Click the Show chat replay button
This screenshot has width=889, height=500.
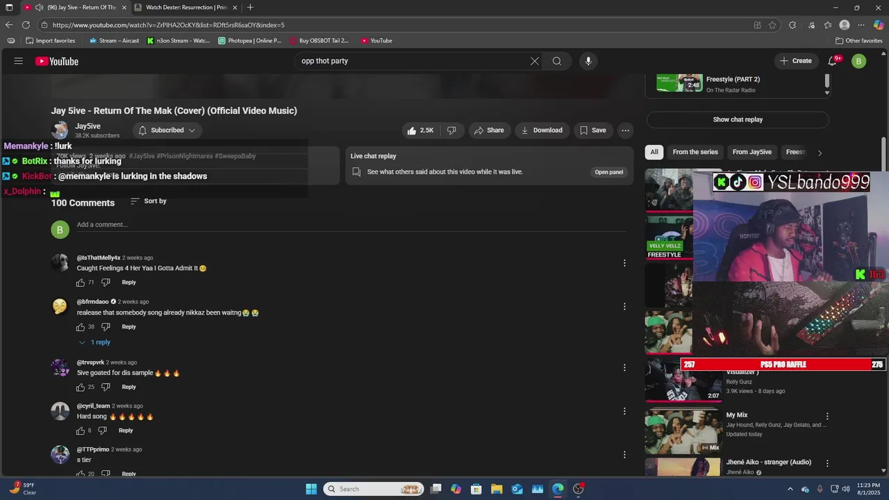pyautogui.click(x=738, y=119)
